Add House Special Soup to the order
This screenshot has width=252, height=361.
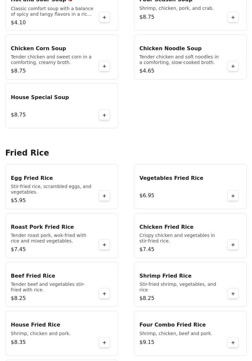tap(104, 115)
